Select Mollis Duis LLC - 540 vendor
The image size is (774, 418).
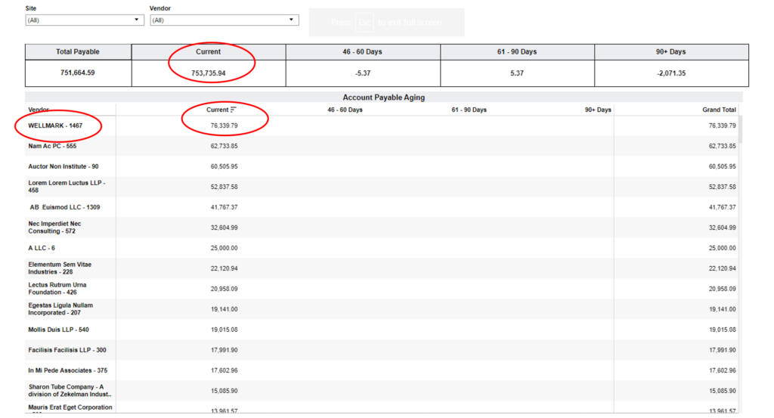pos(58,330)
